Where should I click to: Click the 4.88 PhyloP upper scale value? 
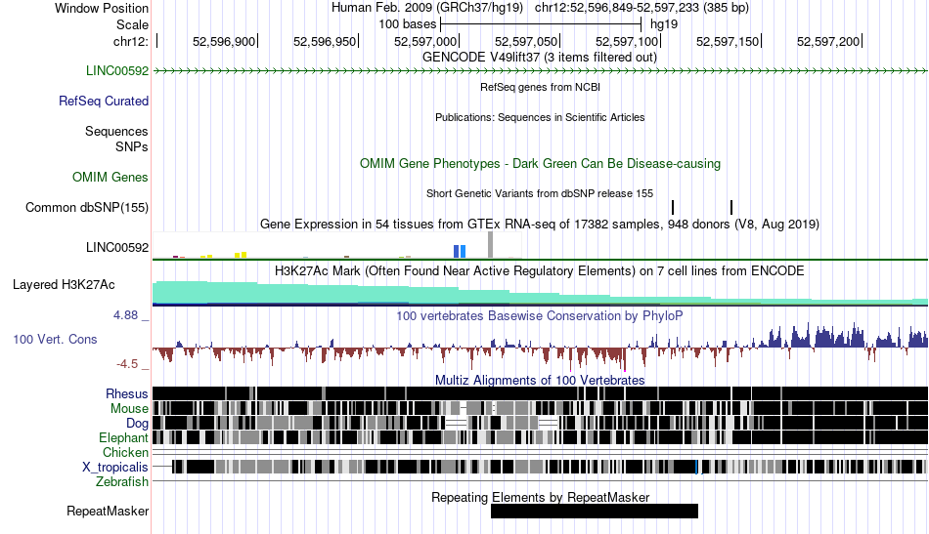(x=125, y=315)
